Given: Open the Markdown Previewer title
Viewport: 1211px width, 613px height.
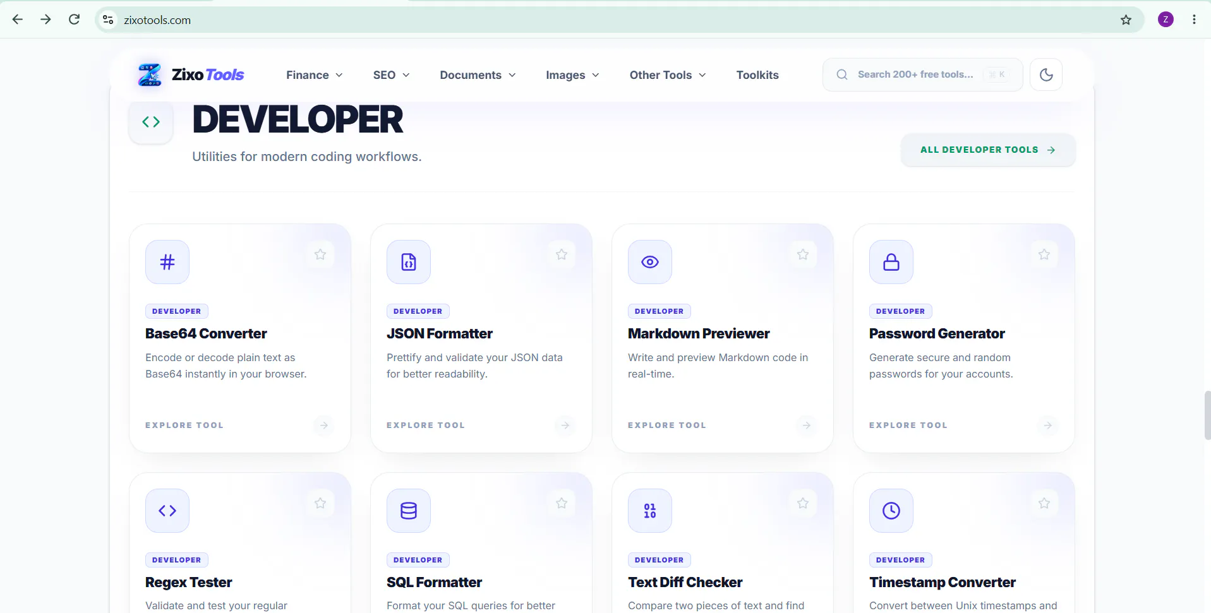Looking at the screenshot, I should click(x=699, y=333).
